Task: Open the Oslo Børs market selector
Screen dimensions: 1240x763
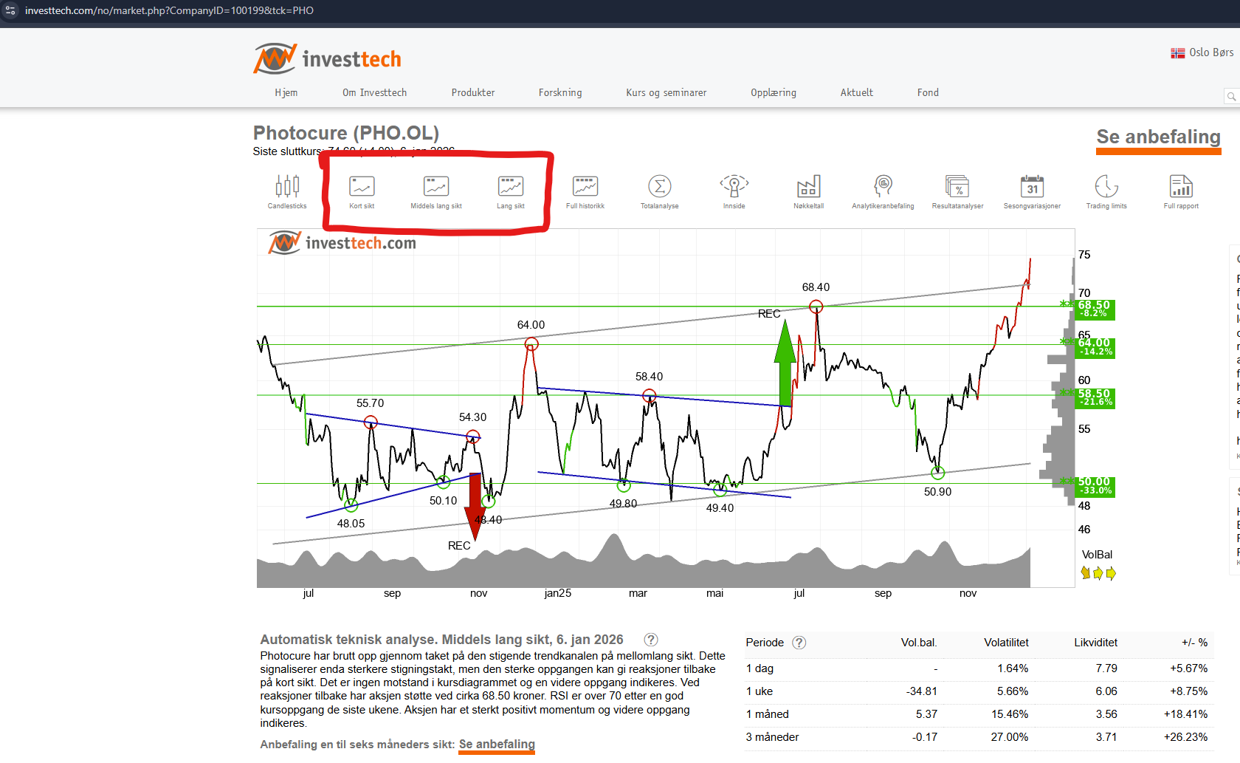Action: 1202,52
